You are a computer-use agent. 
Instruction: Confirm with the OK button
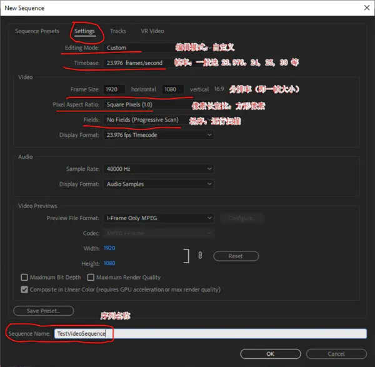pos(270,353)
